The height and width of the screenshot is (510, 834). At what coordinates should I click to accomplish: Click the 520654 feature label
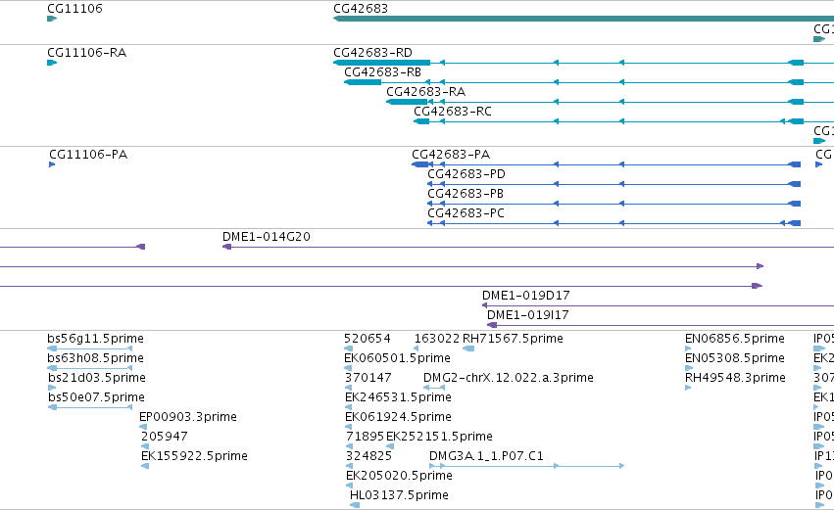pos(368,339)
